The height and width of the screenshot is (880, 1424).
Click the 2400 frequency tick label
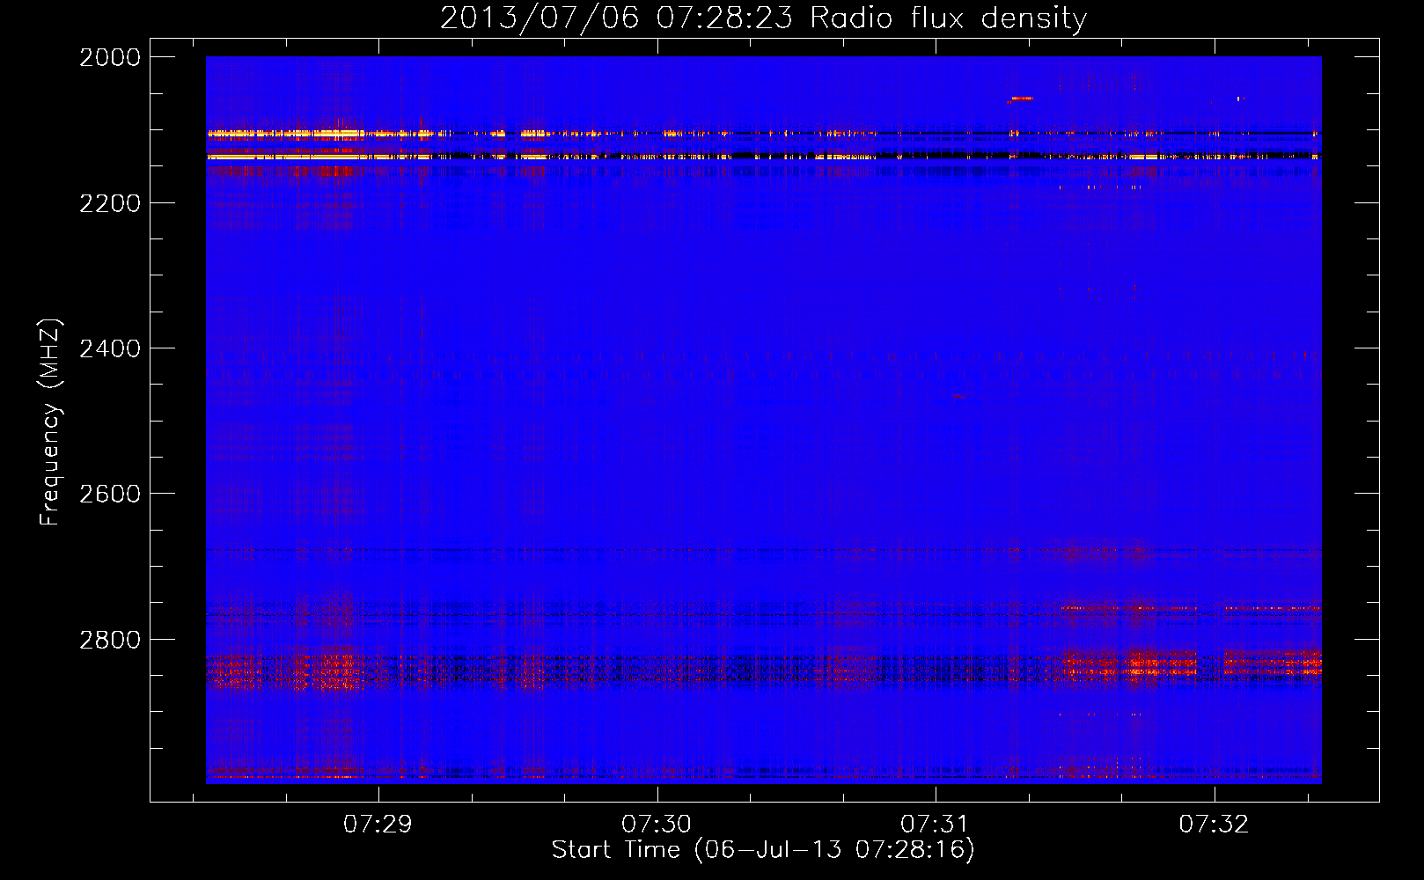point(110,348)
